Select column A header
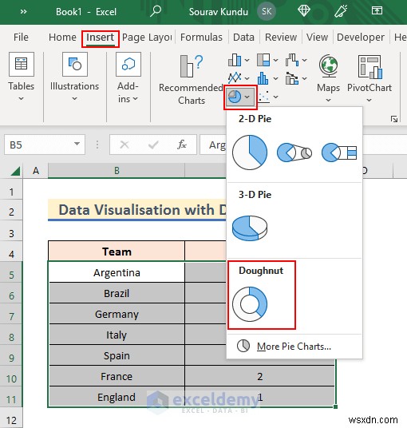This screenshot has height=428, width=407. coord(36,171)
